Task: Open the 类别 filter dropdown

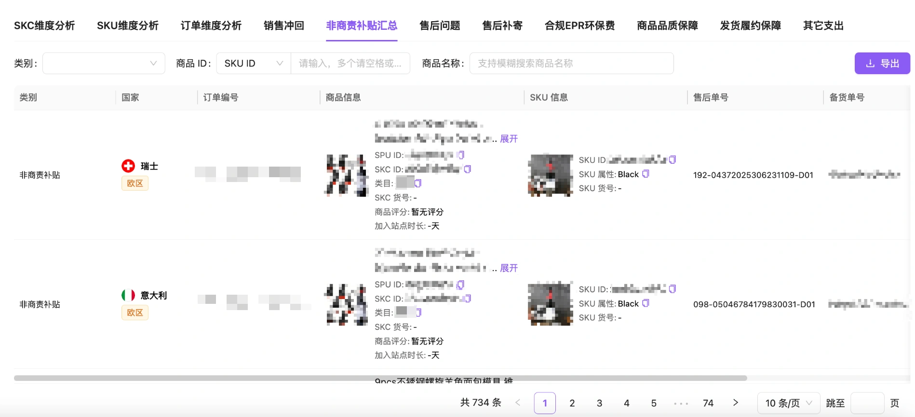Action: tap(104, 63)
